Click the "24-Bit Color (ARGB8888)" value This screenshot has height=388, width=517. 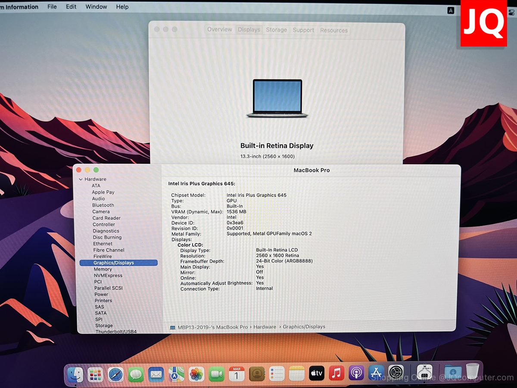[x=284, y=261]
